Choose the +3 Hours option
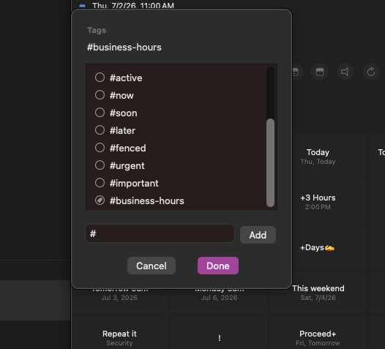The height and width of the screenshot is (349, 385). click(318, 202)
